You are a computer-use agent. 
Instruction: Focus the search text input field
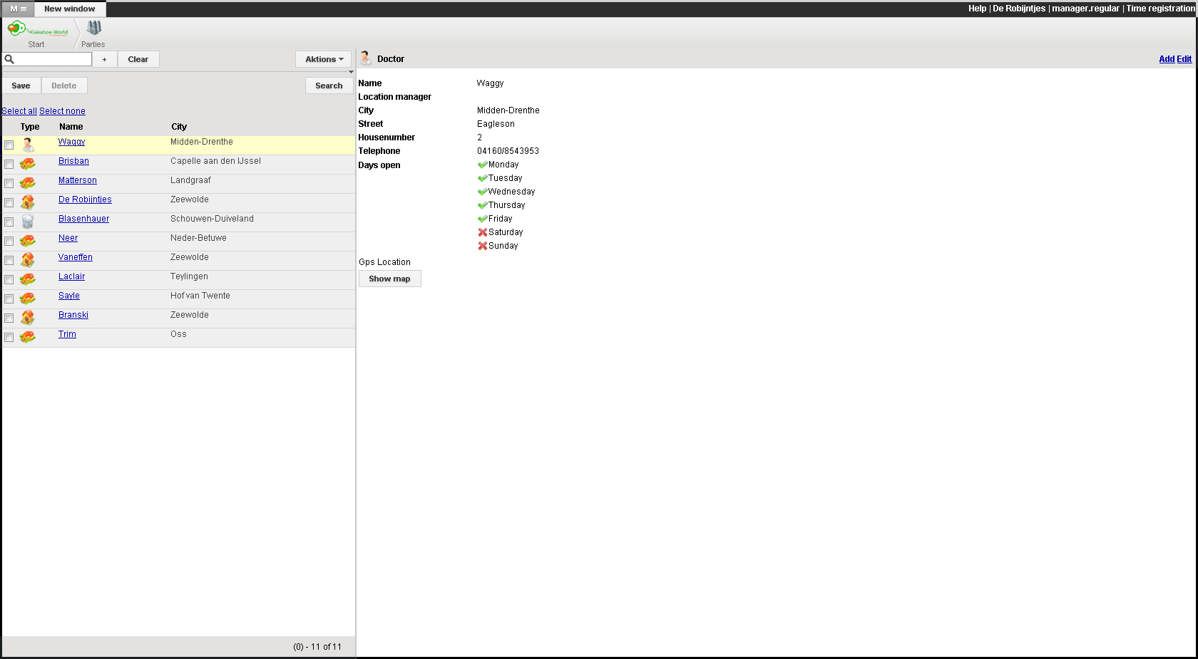coord(53,59)
